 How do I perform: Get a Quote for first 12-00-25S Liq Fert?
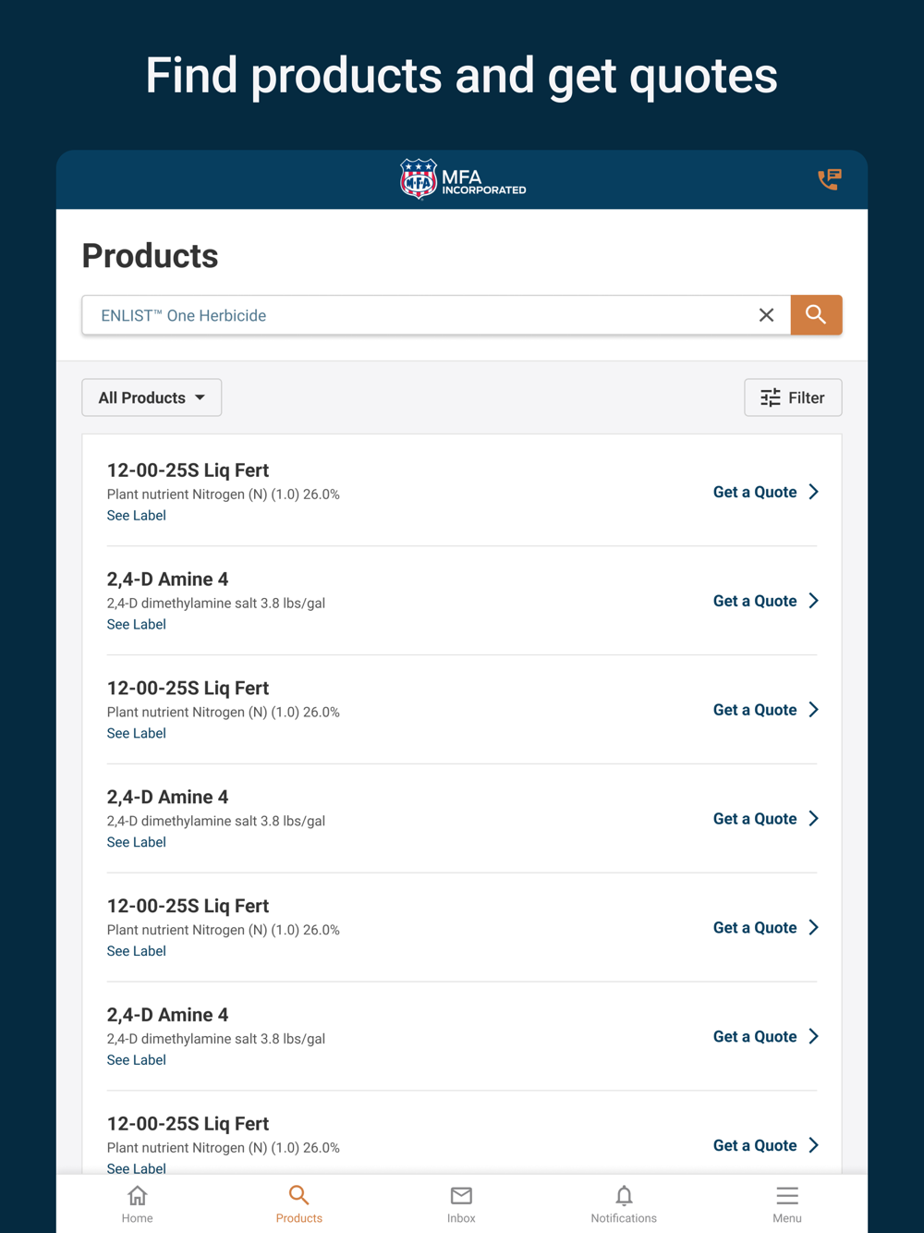tap(755, 492)
